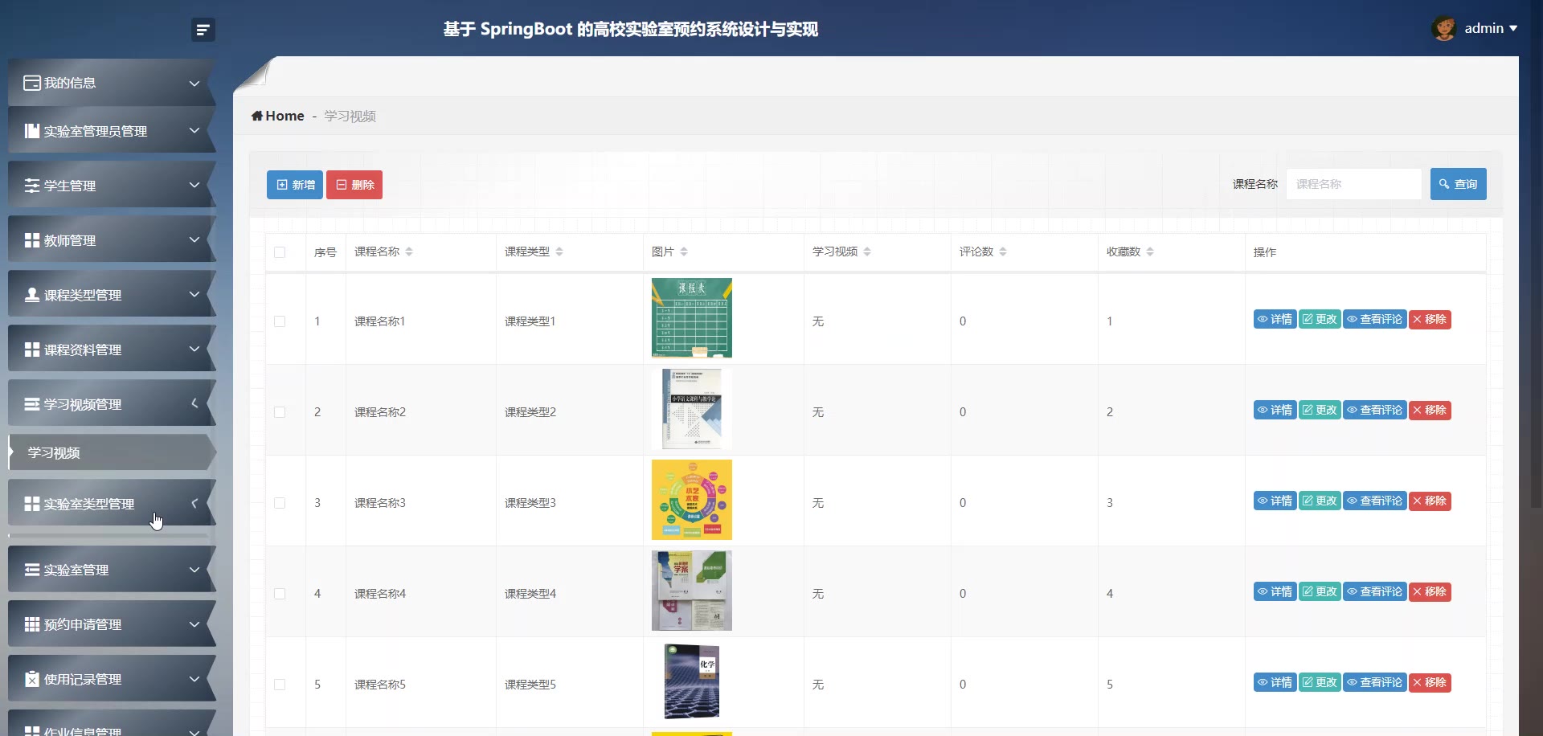Expand the 学生管理 sidebar menu
Screen dimensions: 1543x736
tap(112, 186)
